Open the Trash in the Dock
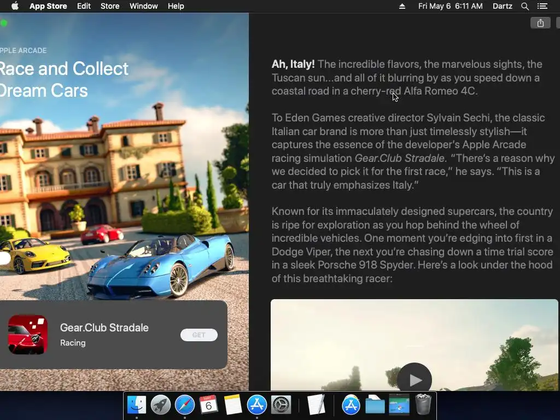The image size is (560, 420). click(423, 404)
